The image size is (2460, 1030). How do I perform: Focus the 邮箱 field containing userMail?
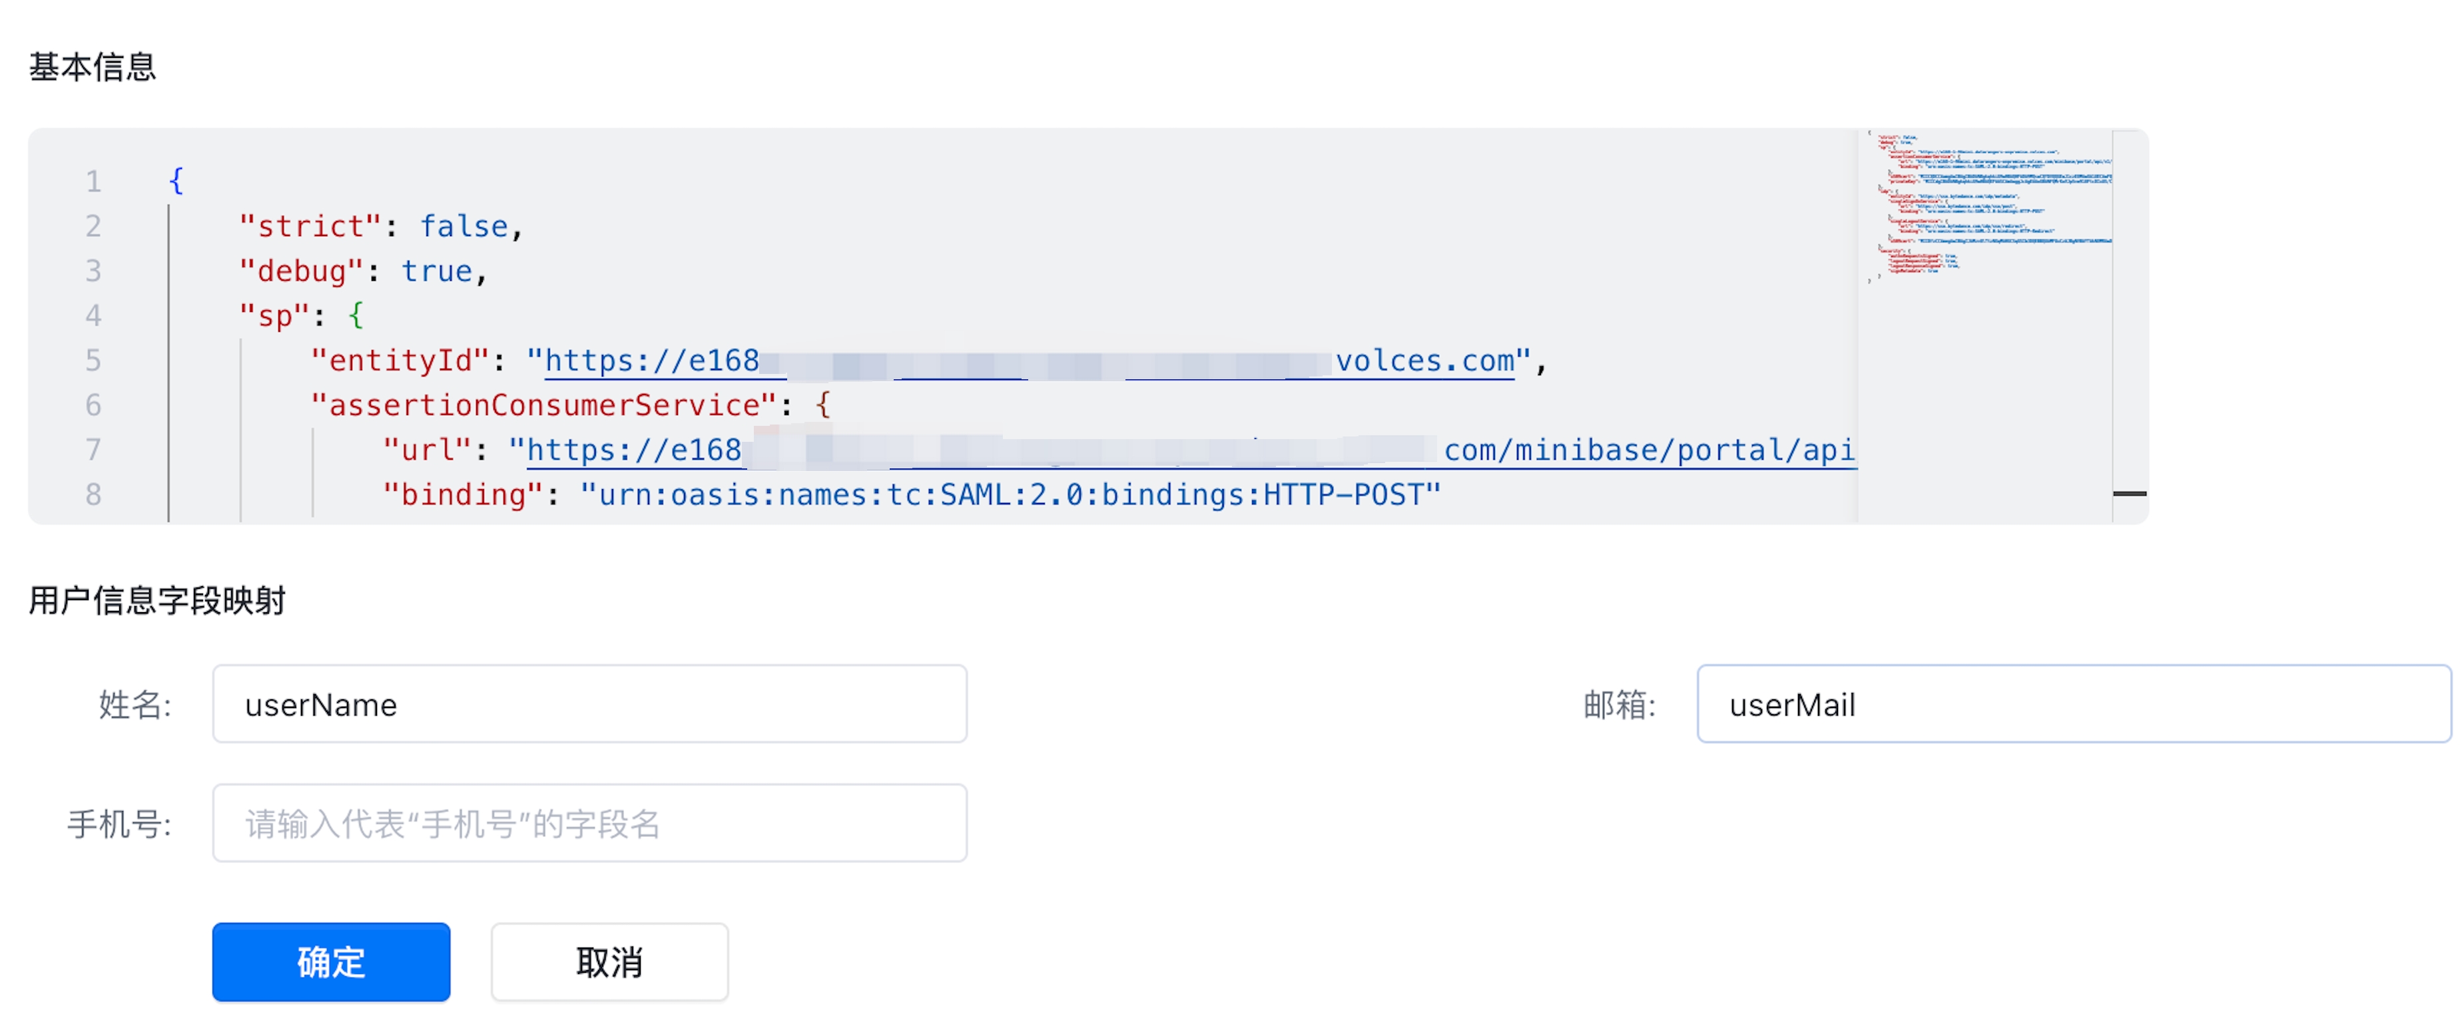coord(2073,703)
